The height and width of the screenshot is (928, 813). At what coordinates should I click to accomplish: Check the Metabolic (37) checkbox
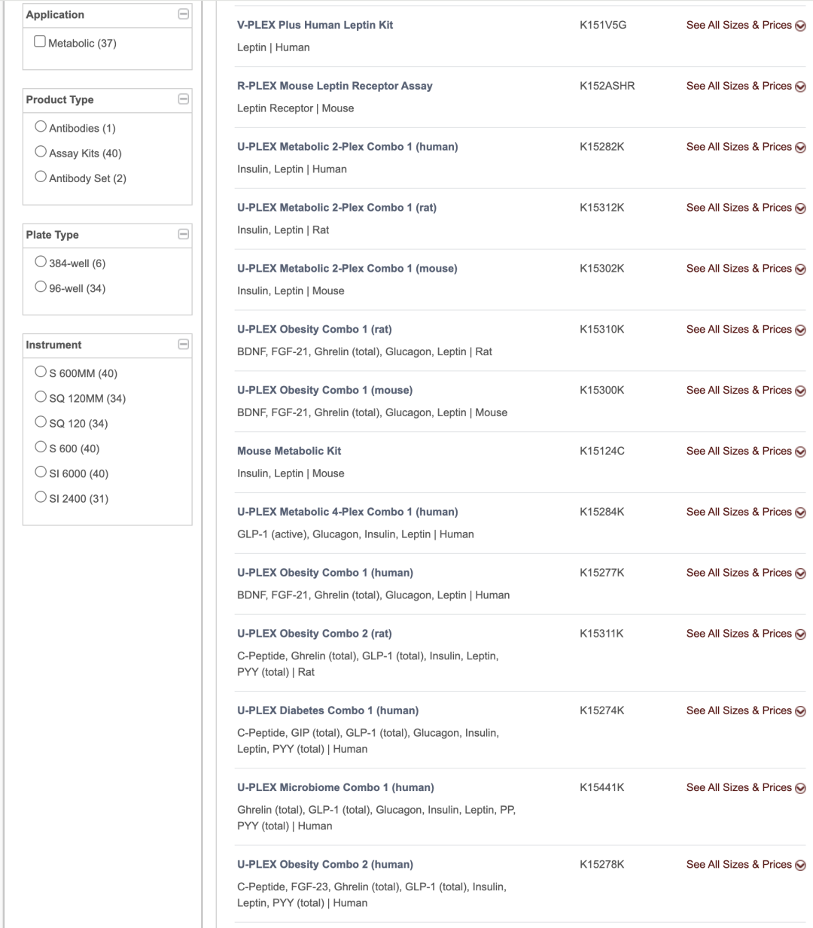click(40, 41)
